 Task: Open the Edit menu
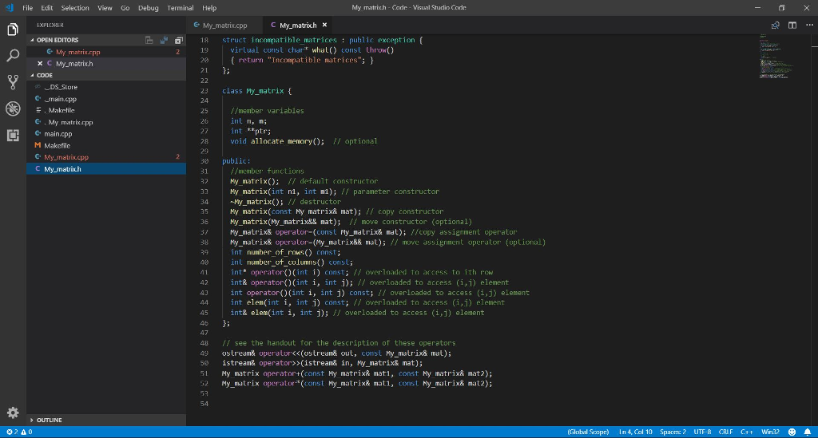click(47, 8)
